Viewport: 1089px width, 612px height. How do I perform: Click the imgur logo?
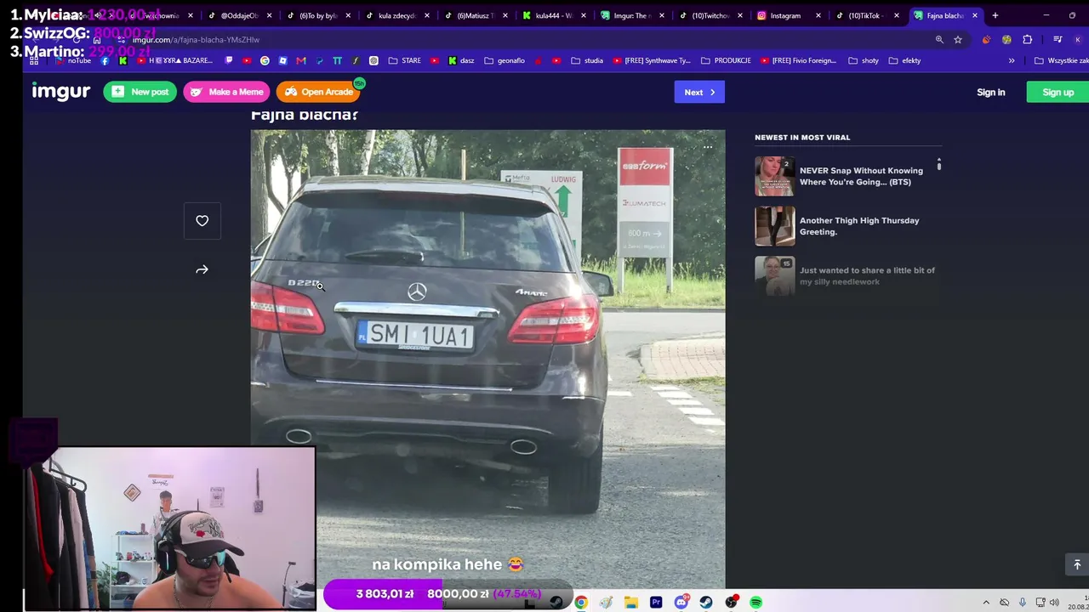coord(60,92)
